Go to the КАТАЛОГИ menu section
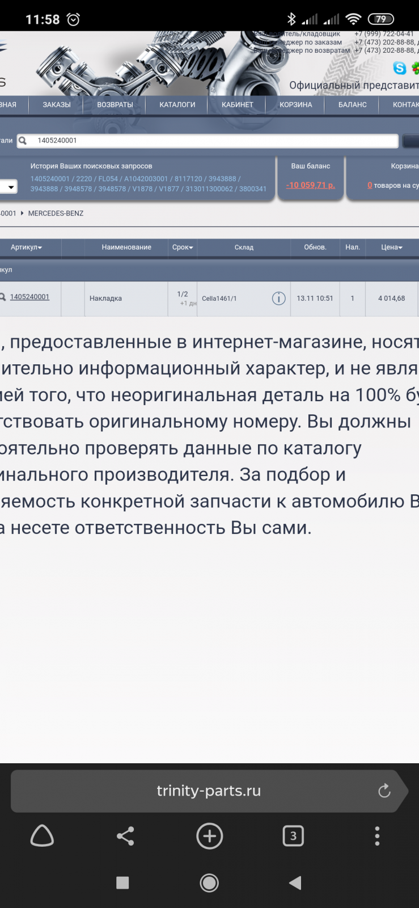The image size is (419, 908). [x=177, y=105]
